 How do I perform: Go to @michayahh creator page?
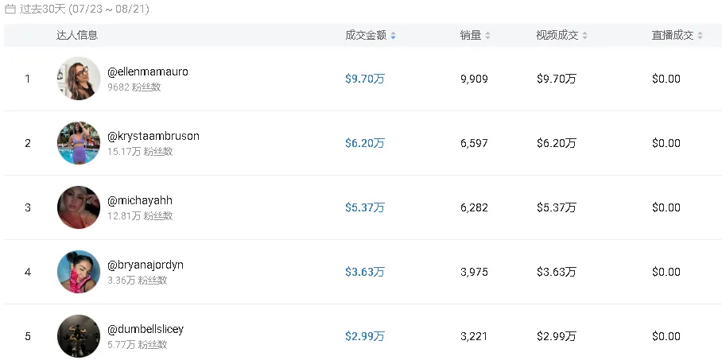point(140,200)
